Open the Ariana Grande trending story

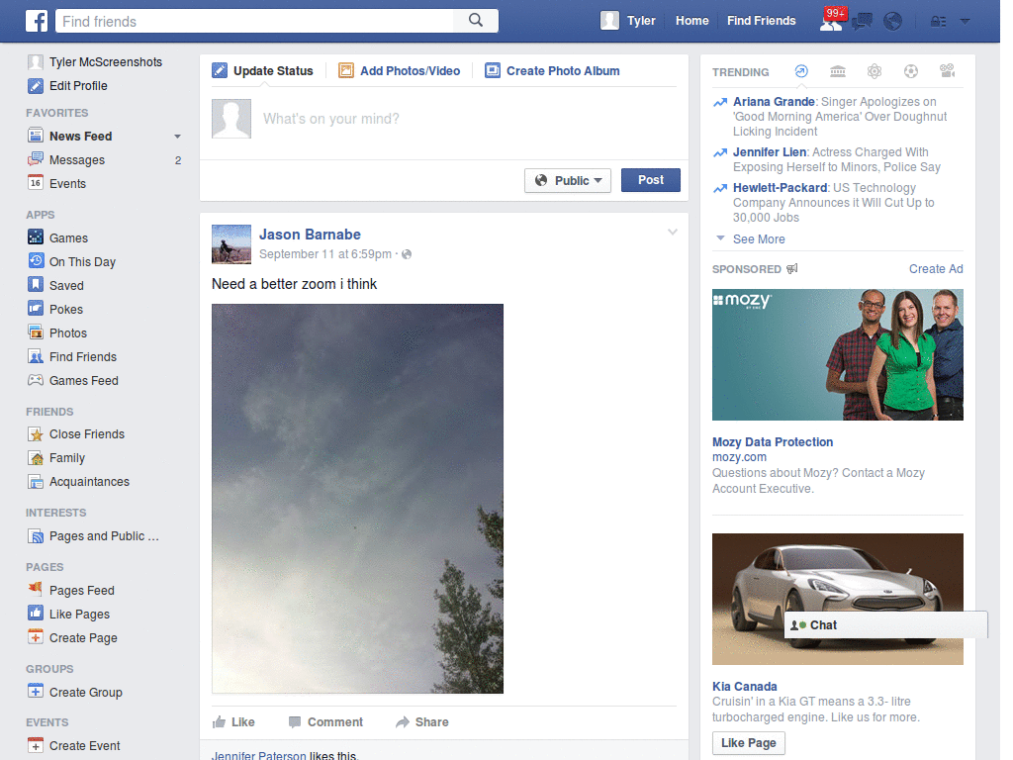(x=774, y=102)
